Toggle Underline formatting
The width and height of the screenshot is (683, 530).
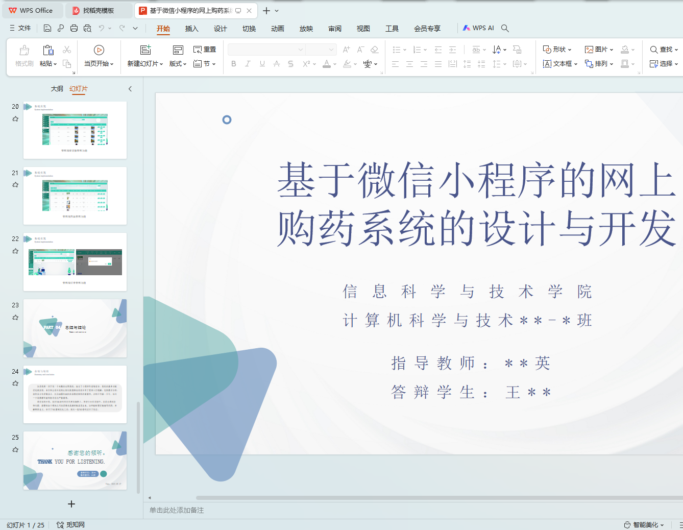pos(262,64)
